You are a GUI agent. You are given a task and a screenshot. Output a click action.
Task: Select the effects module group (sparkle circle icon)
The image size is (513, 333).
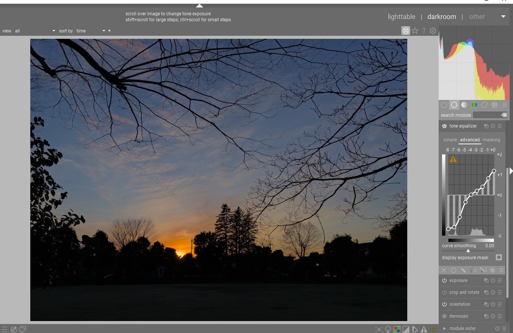coord(495,105)
